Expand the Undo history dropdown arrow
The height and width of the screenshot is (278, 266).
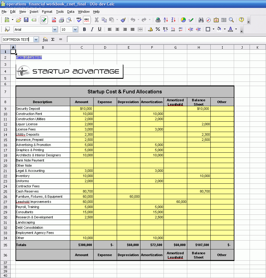click(138, 20)
